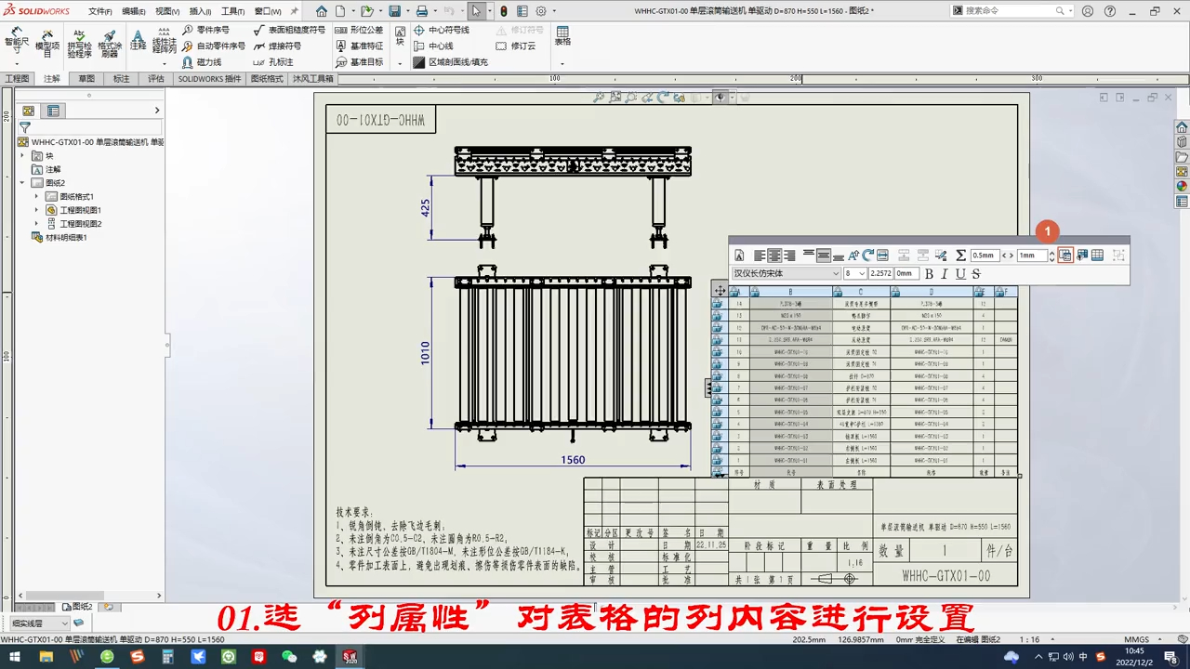Screen dimensions: 1190x669
Task: Open the font size 8 dropdown
Action: [854, 273]
